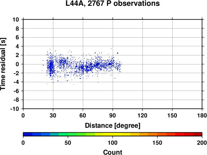The width and height of the screenshot is (207, 155).
Task: Click the y-axis tick label 10
Action: [x=16, y=19]
